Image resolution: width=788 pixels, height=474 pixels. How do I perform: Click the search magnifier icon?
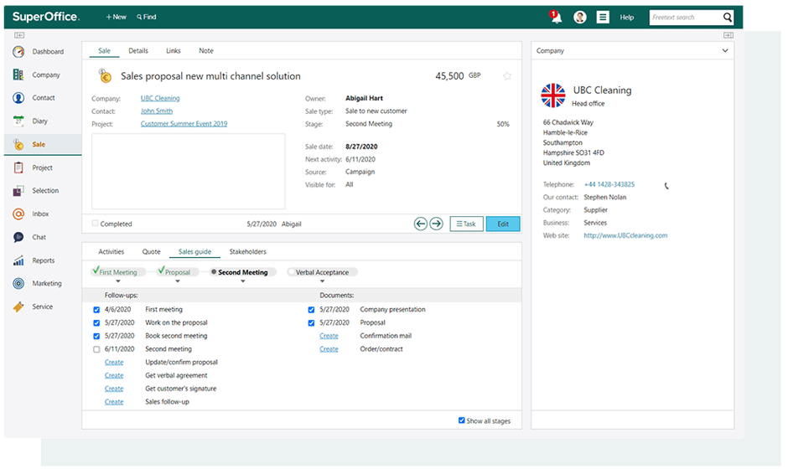(727, 18)
